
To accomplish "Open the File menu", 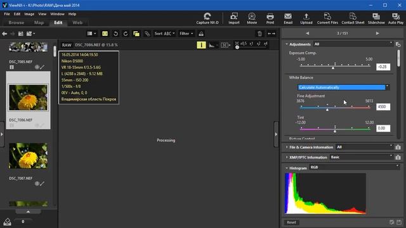I will [x=7, y=14].
